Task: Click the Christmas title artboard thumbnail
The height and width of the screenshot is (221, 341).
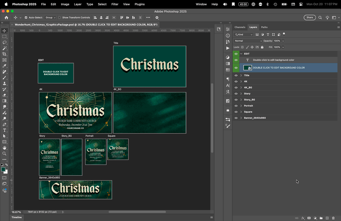Action: point(150,66)
